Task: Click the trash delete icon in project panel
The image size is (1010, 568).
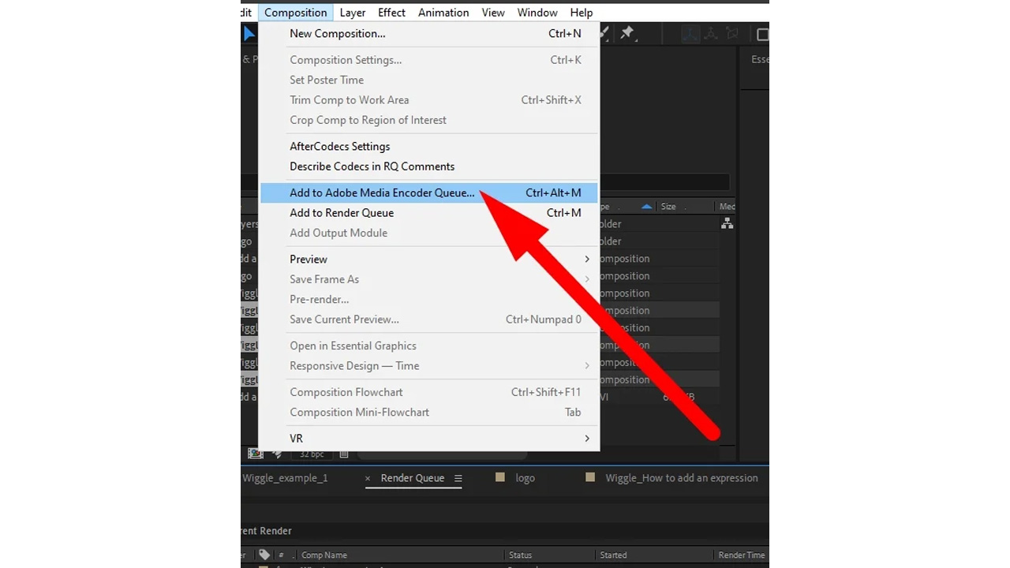Action: click(344, 454)
